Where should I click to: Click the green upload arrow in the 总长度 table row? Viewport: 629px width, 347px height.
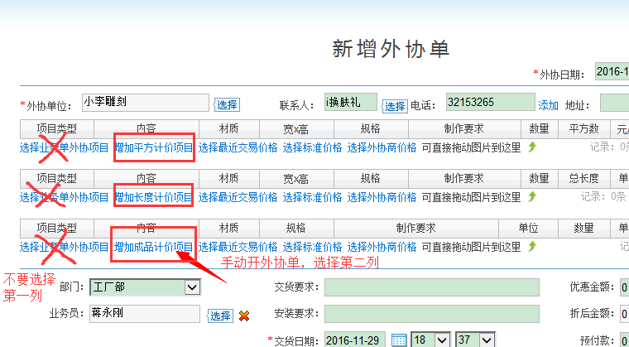pos(532,196)
